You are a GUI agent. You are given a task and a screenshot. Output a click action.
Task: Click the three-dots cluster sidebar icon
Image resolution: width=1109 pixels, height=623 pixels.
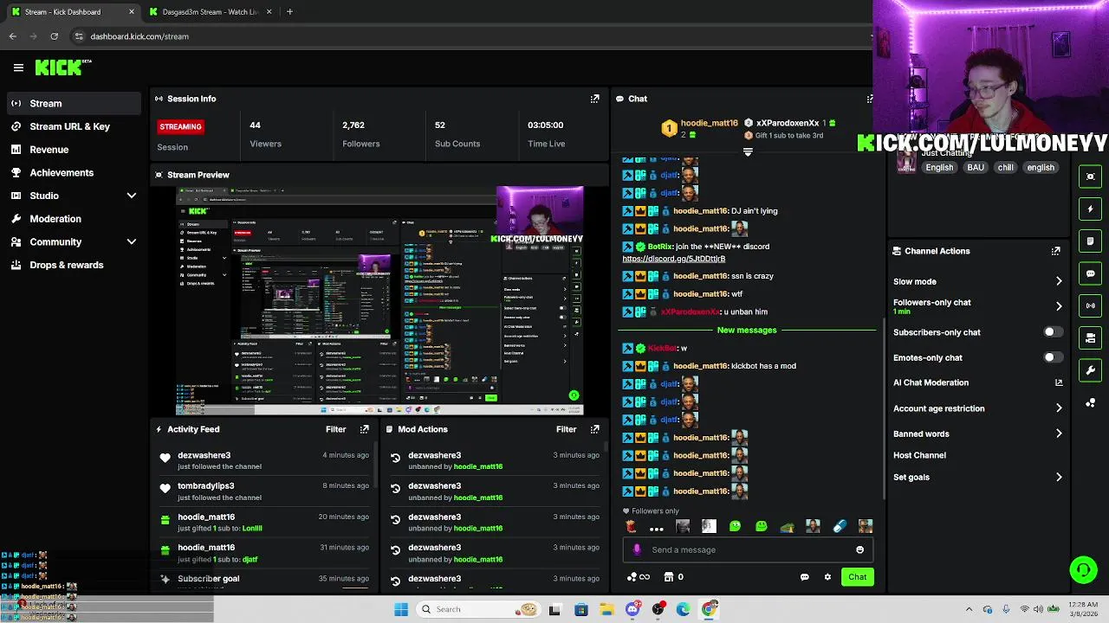[1090, 402]
